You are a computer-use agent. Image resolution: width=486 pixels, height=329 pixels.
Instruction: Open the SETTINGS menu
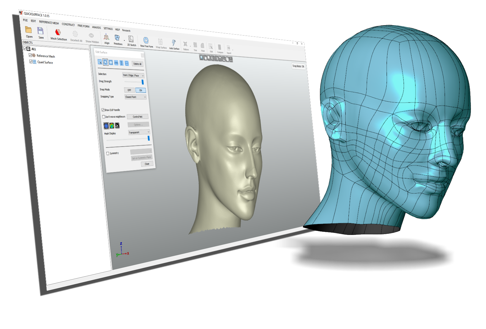coord(108,29)
